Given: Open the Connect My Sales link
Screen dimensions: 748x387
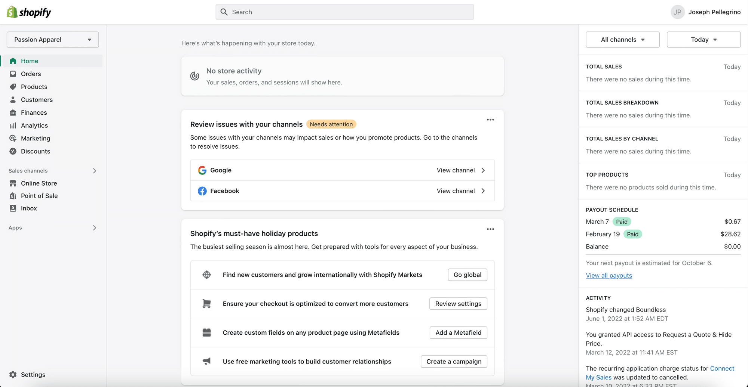Looking at the screenshot, I should 660,373.
